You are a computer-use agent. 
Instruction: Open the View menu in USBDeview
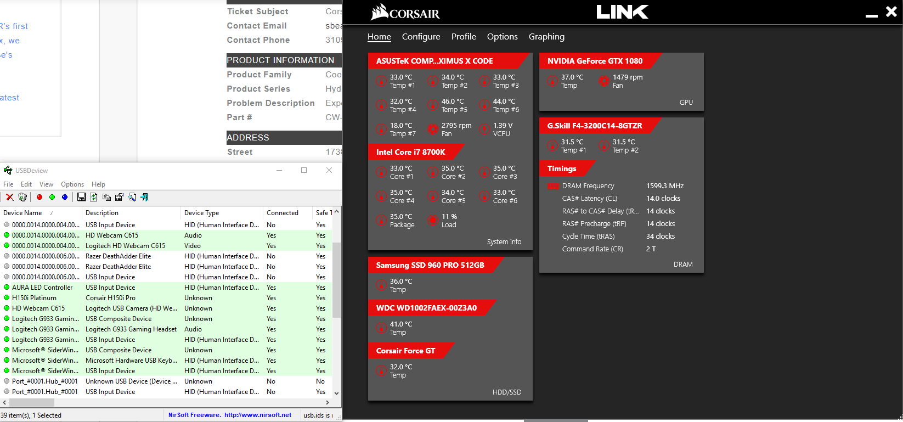click(x=47, y=184)
